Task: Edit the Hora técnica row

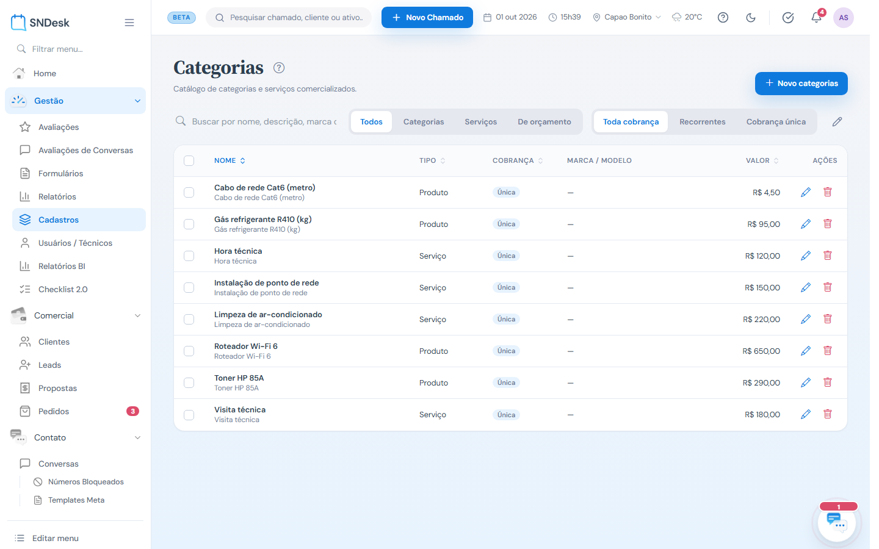Action: pos(806,256)
